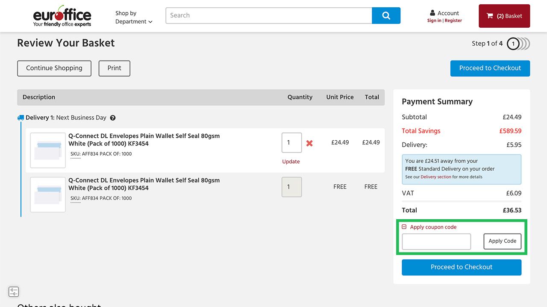Click the Euroffice logo
The height and width of the screenshot is (307, 547).
tap(62, 16)
